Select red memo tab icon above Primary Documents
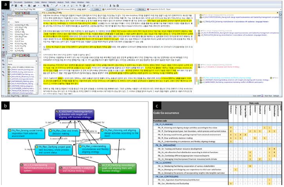 pos(25,13)
